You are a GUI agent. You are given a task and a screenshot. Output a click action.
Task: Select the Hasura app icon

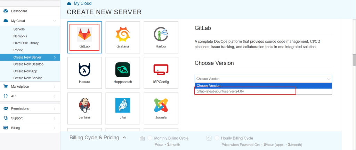pyautogui.click(x=84, y=70)
